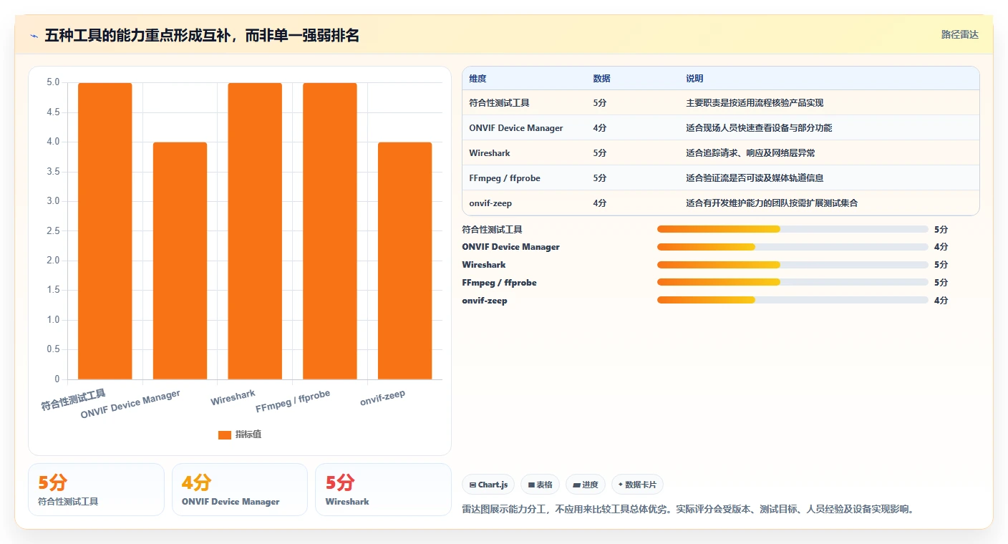The height and width of the screenshot is (544, 1008).
Task: Click the ONVIF Device Manager progress bar
Action: (x=793, y=247)
